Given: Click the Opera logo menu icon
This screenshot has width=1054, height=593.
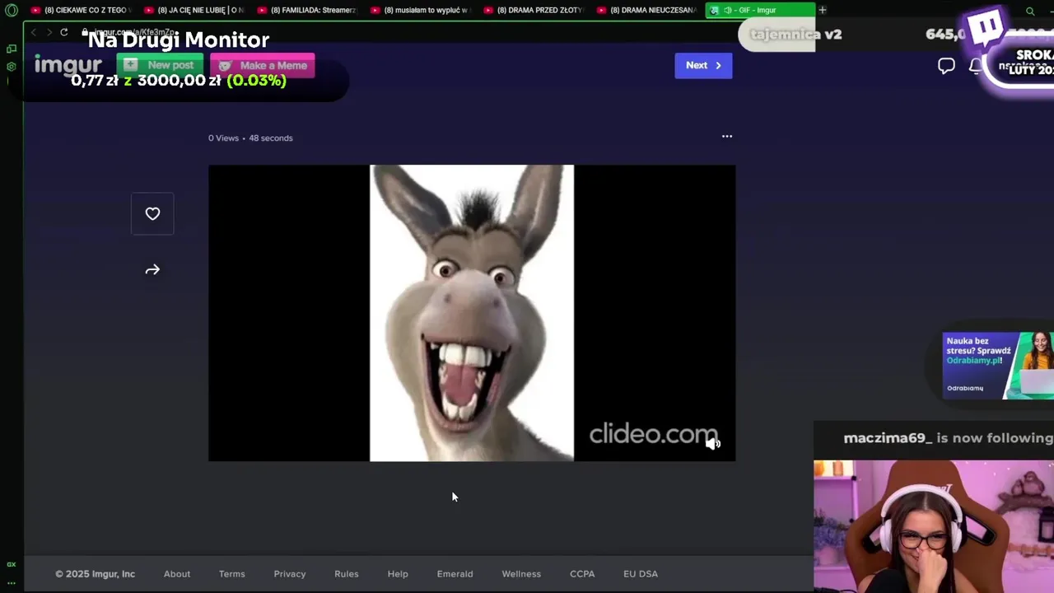Looking at the screenshot, I should 12,11.
